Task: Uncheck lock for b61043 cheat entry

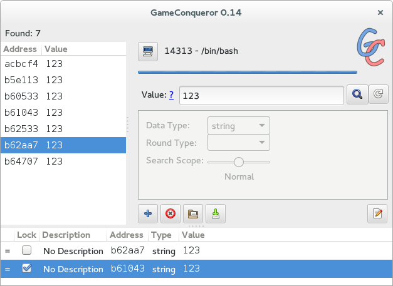Action: coord(26,268)
